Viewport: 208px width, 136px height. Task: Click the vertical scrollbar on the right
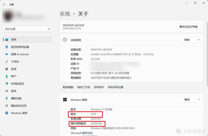207,54
